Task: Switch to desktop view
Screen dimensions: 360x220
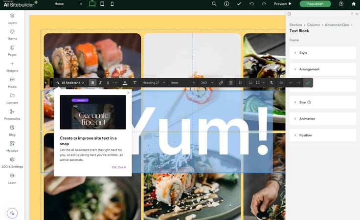Action: 92,4
